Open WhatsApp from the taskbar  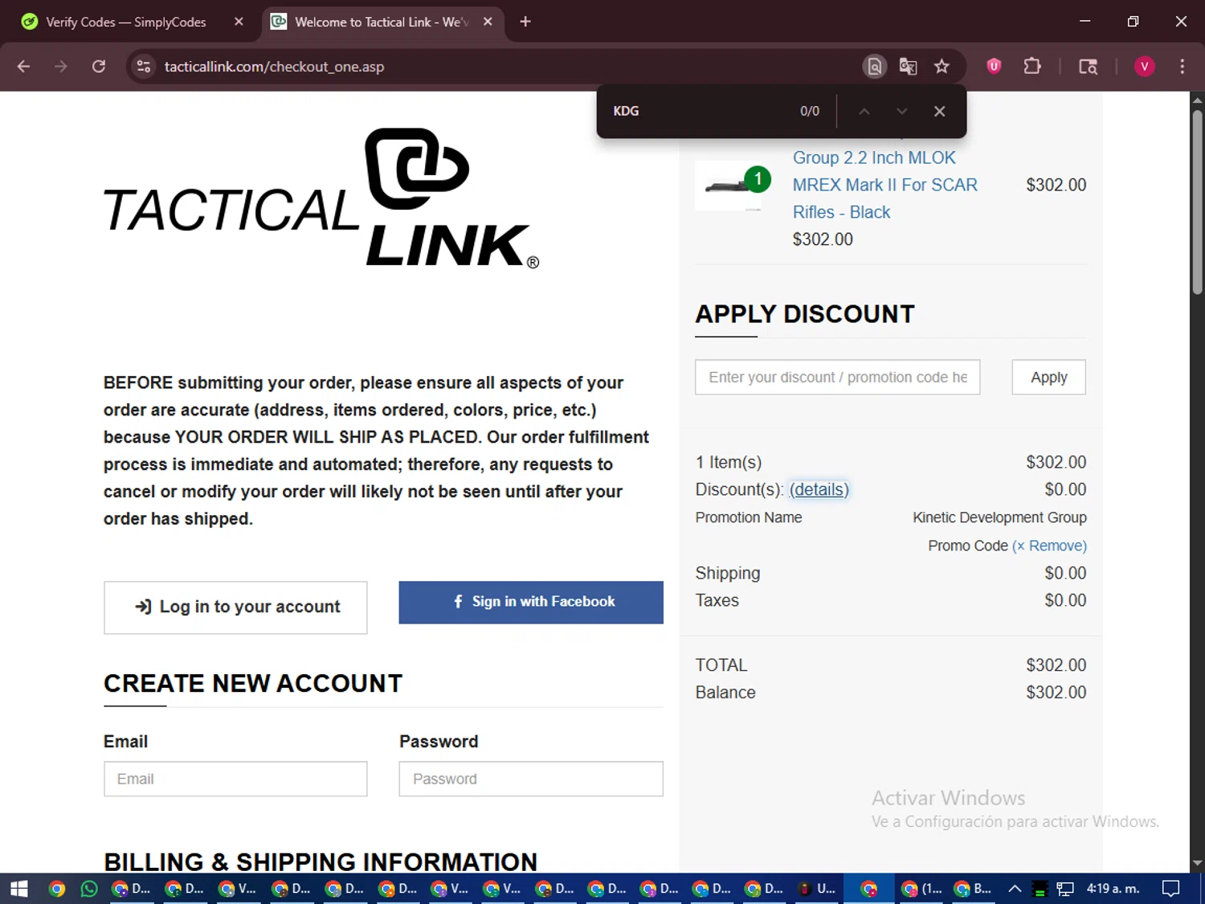89,889
